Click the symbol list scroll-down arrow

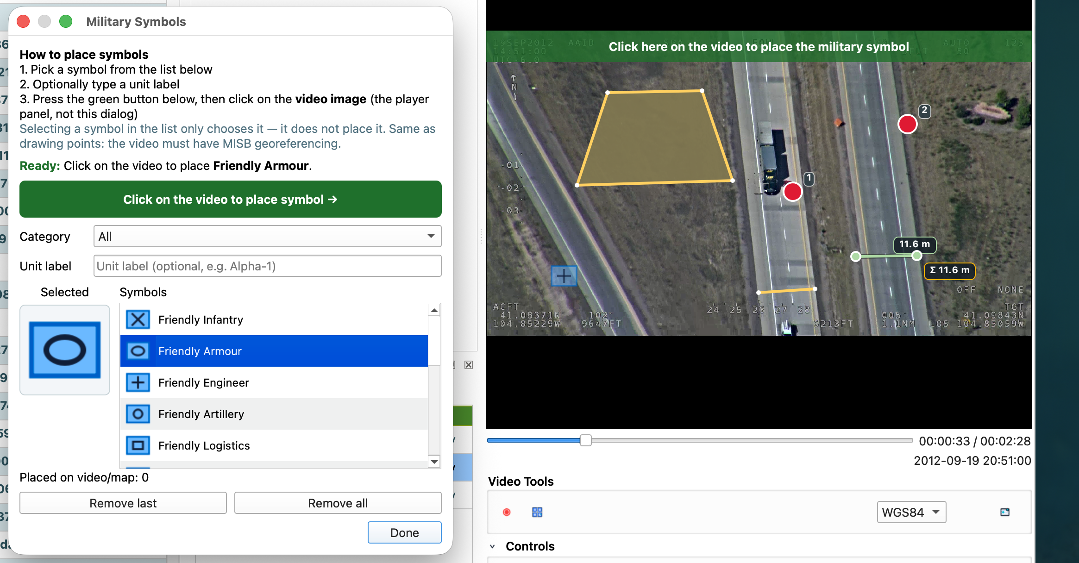(x=434, y=461)
